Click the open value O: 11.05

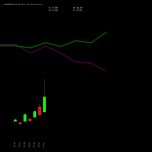53,10
